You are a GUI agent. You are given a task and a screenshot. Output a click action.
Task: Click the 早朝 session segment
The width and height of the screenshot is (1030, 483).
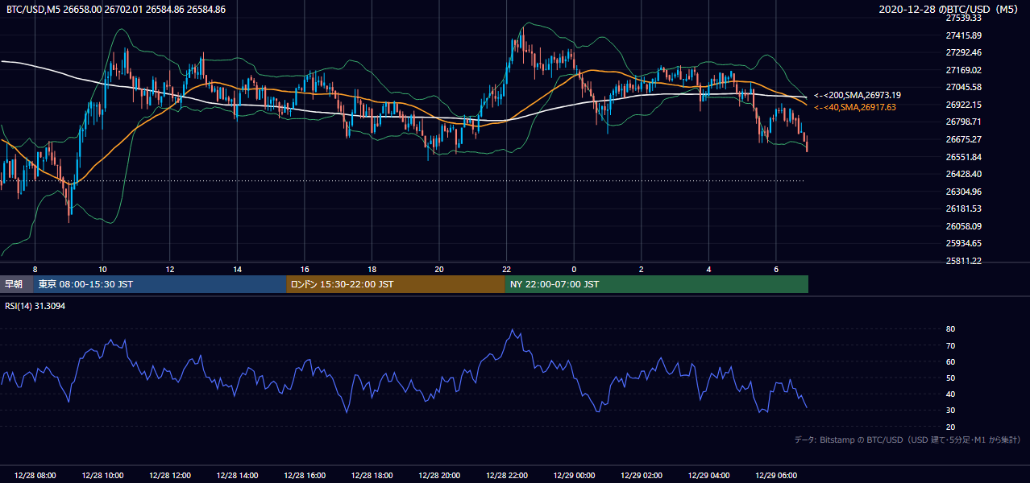(x=16, y=284)
